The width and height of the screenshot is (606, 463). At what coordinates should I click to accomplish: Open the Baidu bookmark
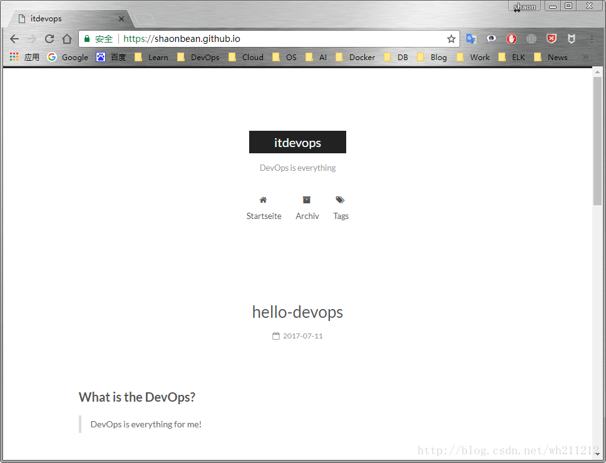click(x=111, y=57)
